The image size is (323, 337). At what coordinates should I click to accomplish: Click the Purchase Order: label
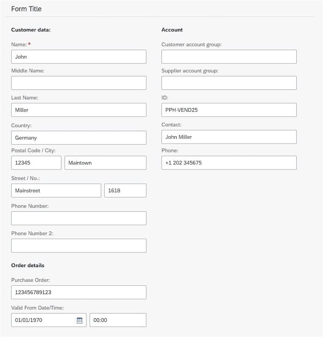coord(30,280)
